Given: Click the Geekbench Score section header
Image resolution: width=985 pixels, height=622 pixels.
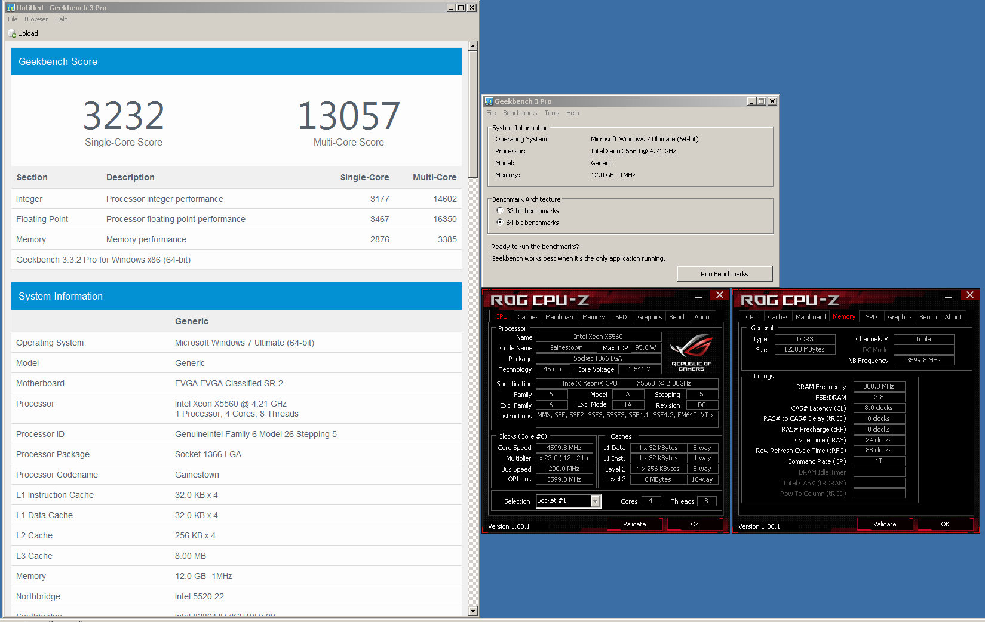Looking at the screenshot, I should point(237,61).
